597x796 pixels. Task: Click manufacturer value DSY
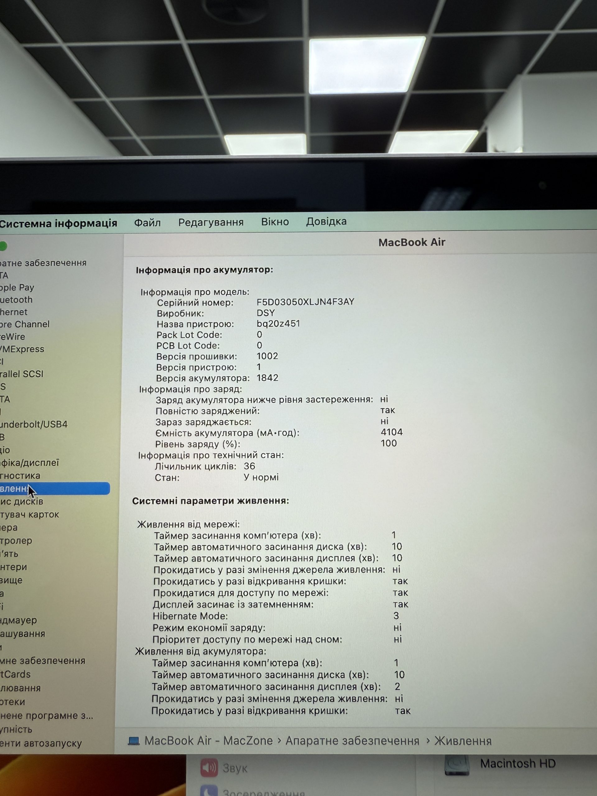(266, 313)
